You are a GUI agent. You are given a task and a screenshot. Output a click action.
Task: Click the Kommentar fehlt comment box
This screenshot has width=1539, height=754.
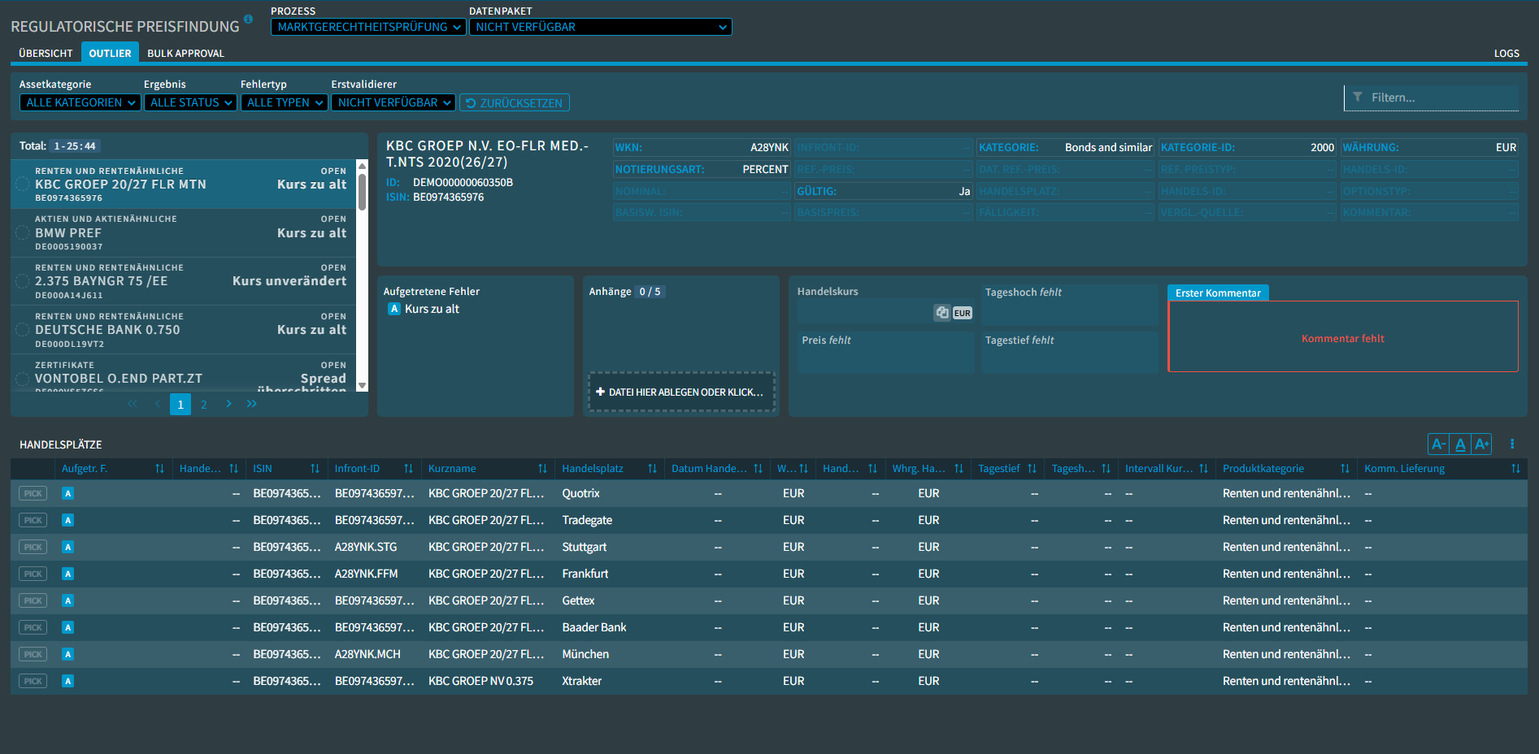(1343, 337)
